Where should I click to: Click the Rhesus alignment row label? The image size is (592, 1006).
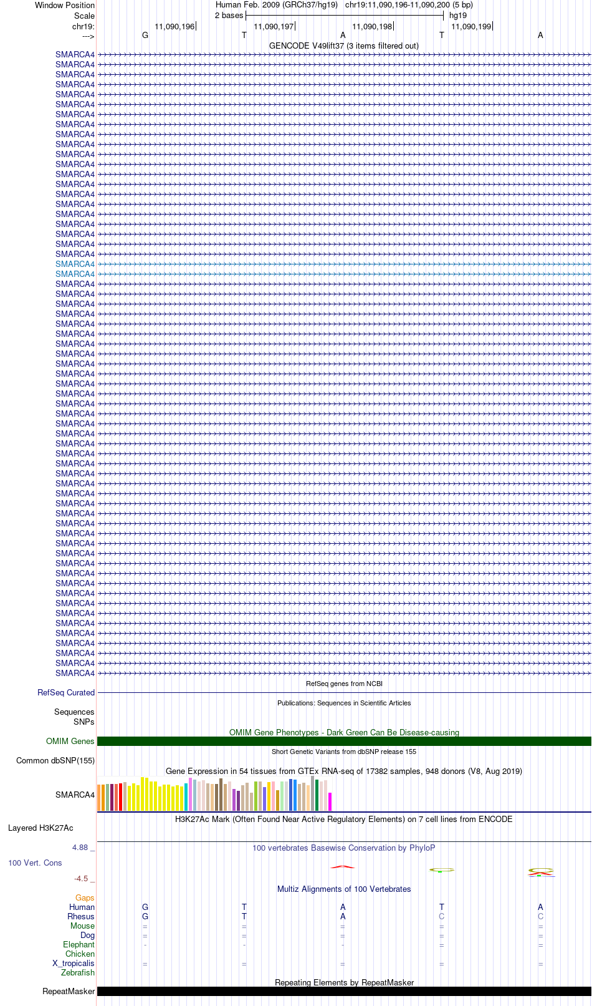(x=81, y=916)
